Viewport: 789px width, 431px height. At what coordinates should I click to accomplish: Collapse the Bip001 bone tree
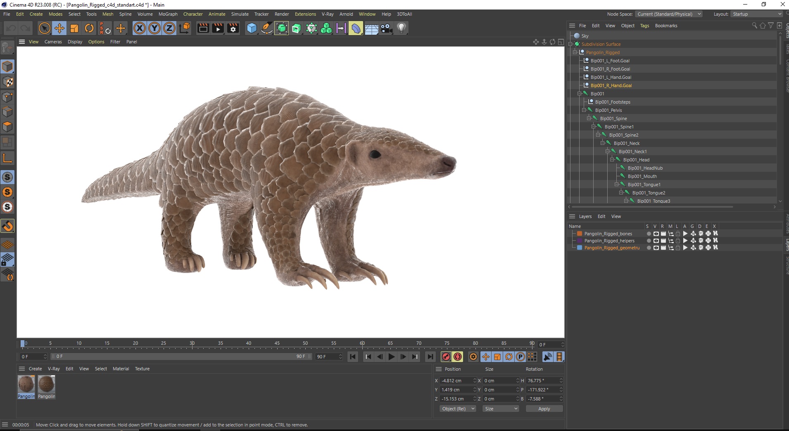(579, 94)
